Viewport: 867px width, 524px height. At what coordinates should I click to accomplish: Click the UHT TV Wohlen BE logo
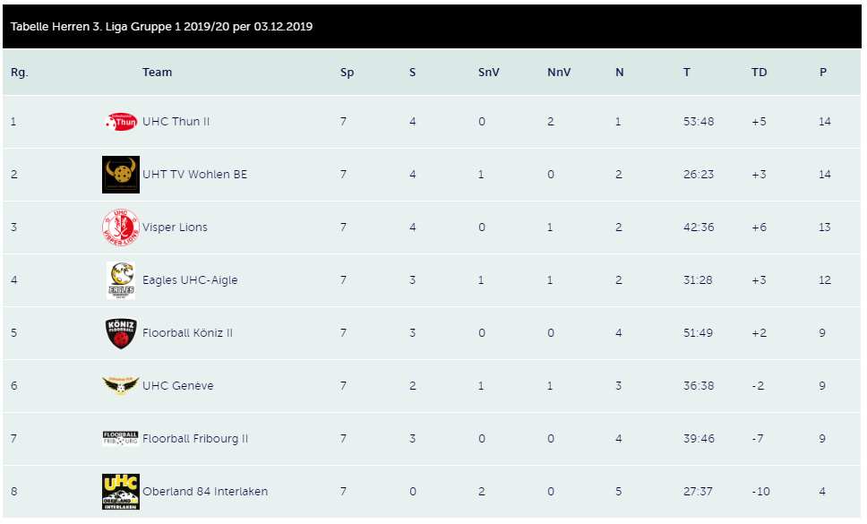pos(121,175)
